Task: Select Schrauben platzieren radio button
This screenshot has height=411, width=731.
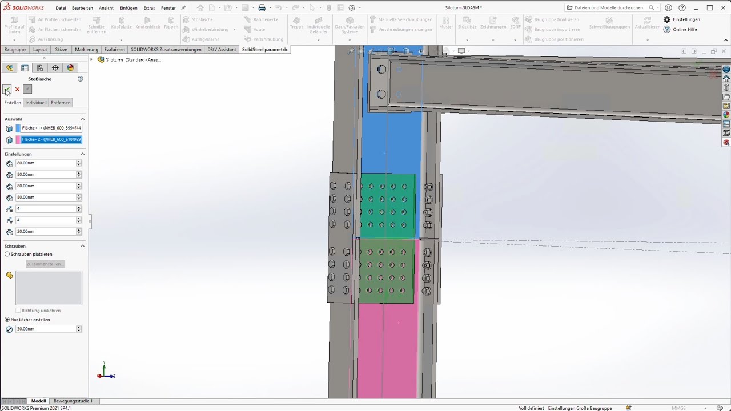Action: [x=7, y=254]
